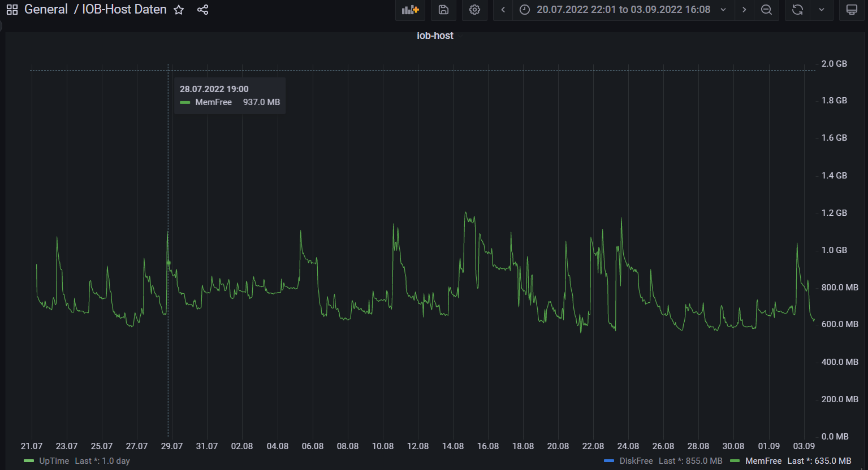Click the 21.07 x-axis label

[32, 446]
